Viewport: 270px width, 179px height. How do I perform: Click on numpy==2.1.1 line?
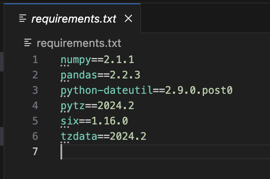[x=97, y=60]
